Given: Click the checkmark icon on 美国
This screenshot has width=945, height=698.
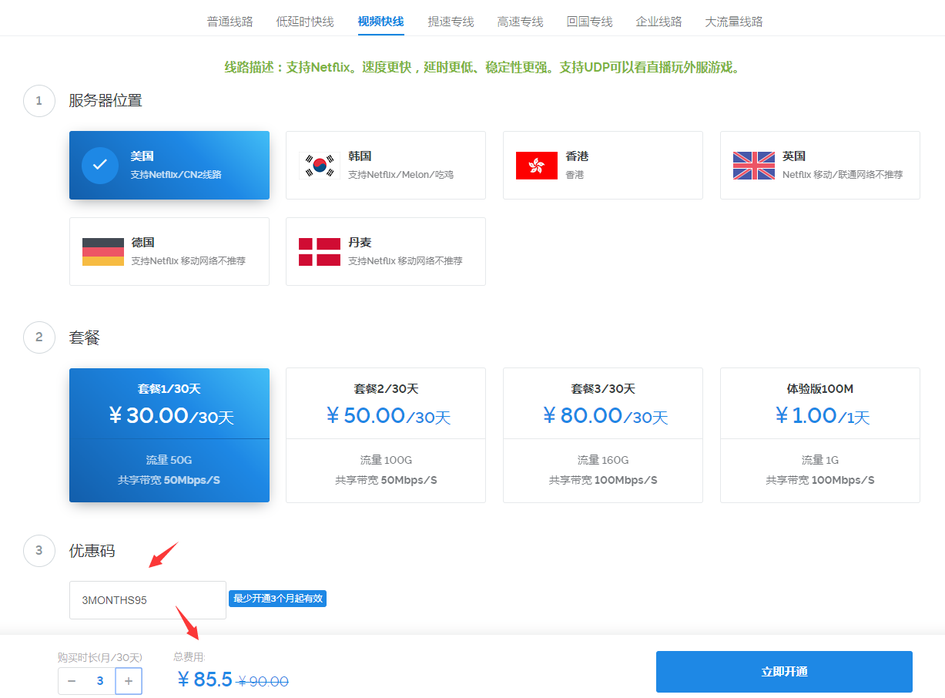Looking at the screenshot, I should (100, 165).
